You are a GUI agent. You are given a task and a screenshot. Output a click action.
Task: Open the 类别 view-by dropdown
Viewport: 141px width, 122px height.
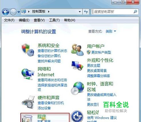pos(111,31)
